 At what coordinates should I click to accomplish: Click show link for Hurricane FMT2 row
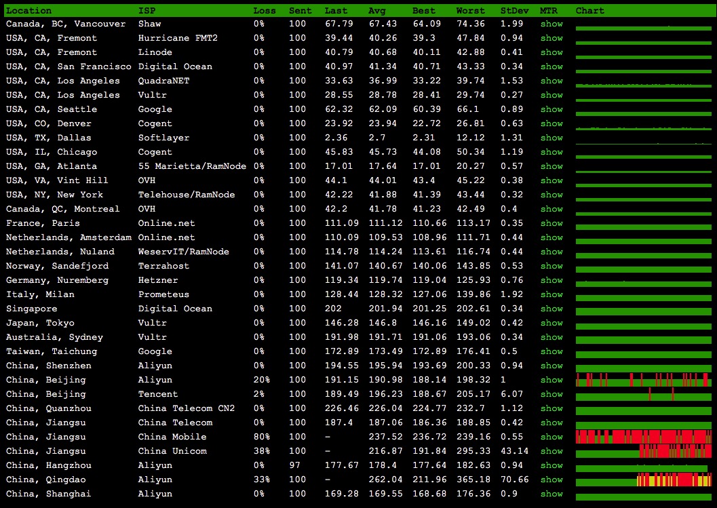click(551, 38)
